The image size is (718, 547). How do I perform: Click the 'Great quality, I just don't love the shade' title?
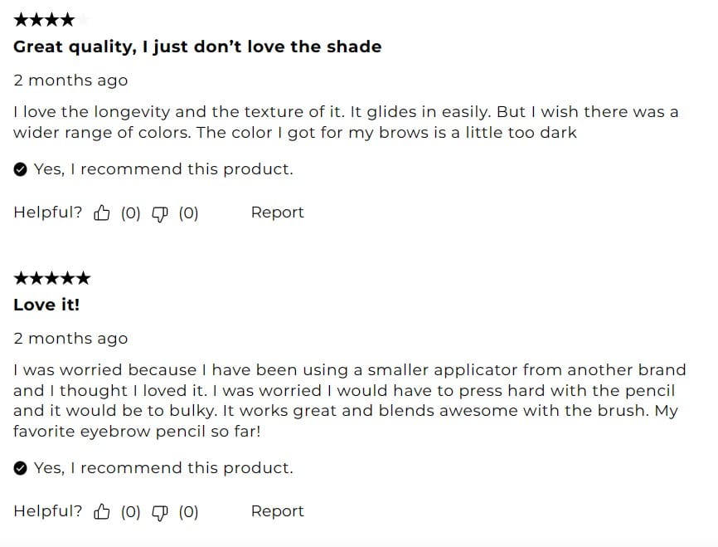tap(197, 46)
